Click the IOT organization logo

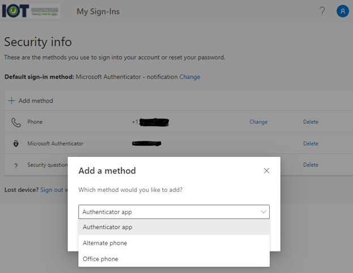click(x=31, y=11)
